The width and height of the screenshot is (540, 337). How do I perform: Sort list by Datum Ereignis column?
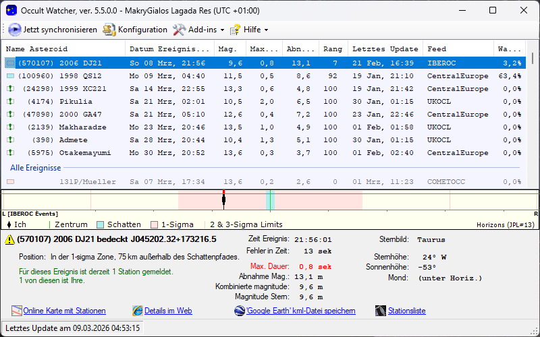[x=169, y=49]
